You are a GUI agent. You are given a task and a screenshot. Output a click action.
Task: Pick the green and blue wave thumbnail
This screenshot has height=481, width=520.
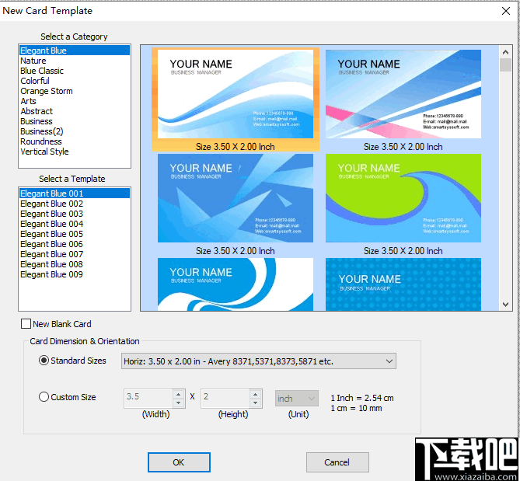(403, 198)
